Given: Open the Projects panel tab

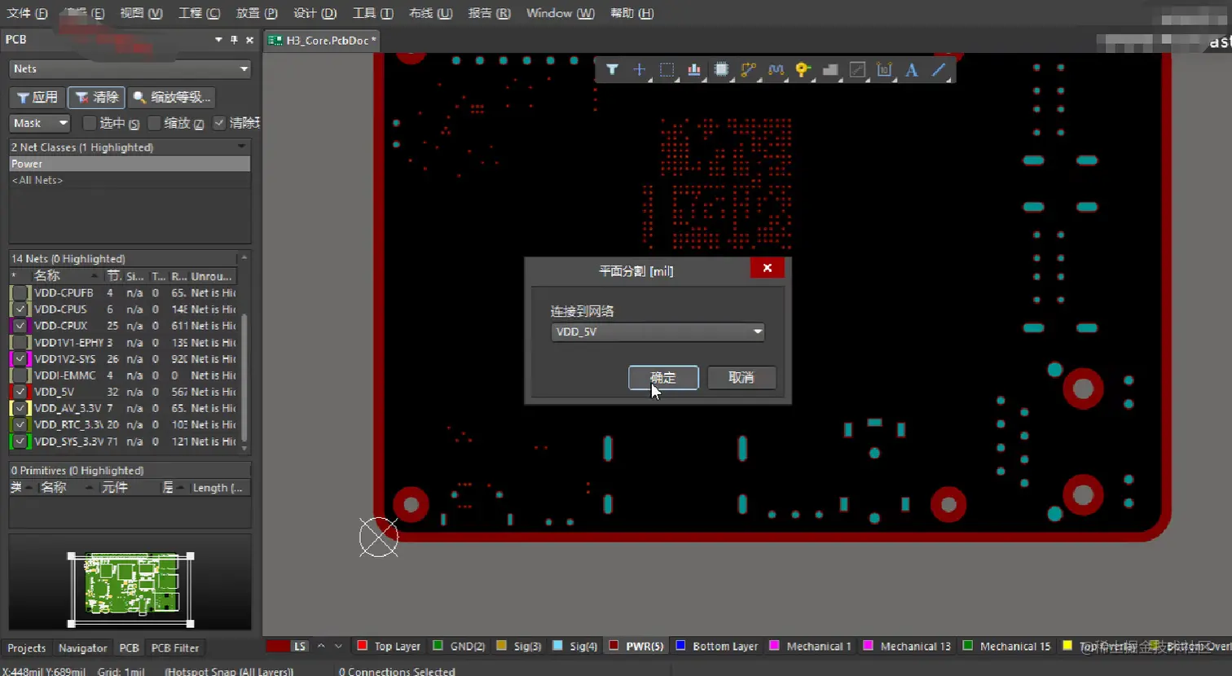Looking at the screenshot, I should tap(27, 647).
